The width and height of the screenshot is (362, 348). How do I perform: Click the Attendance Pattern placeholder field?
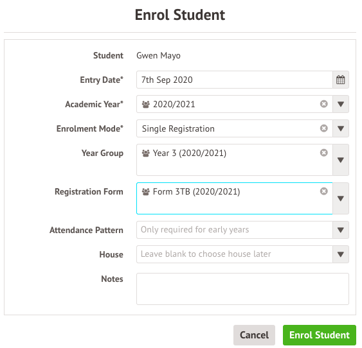pos(235,230)
